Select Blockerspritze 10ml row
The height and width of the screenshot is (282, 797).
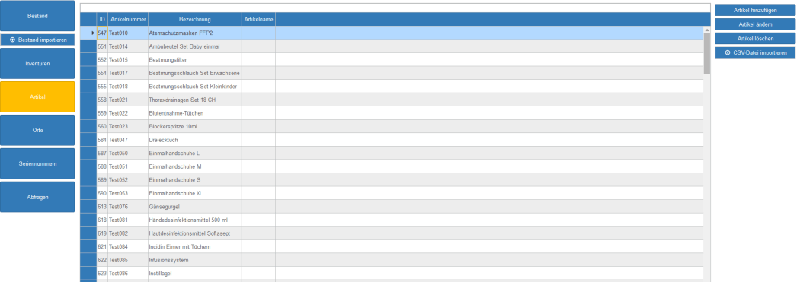coord(392,126)
